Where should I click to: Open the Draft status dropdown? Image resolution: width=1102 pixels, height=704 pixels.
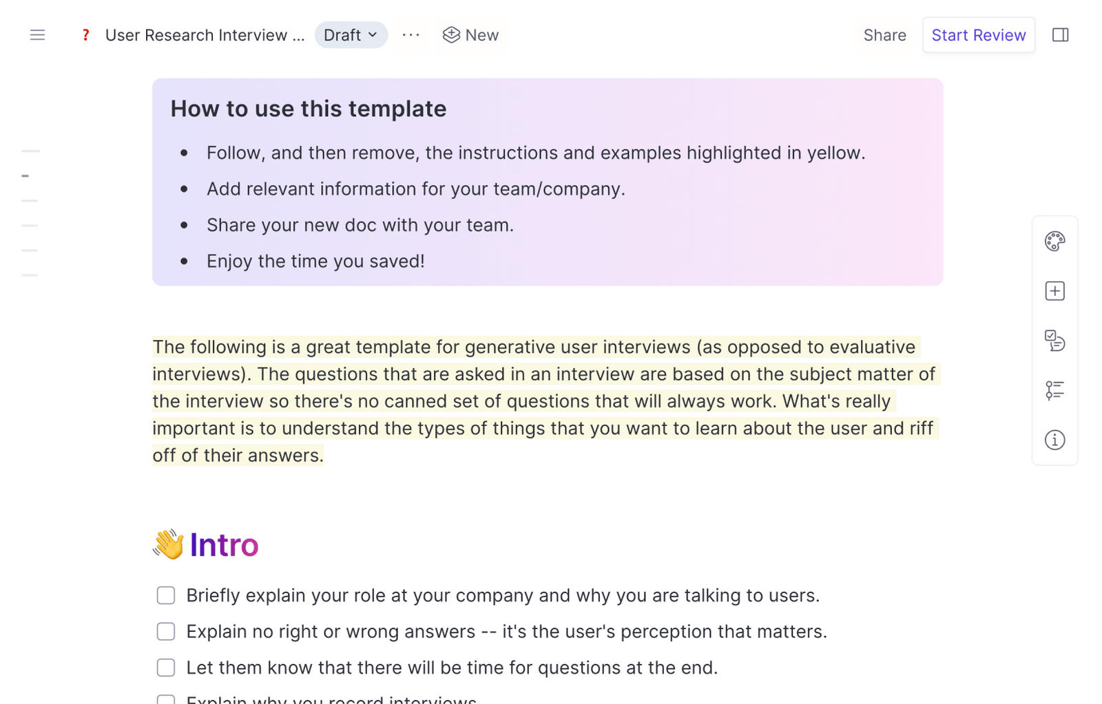(x=351, y=34)
